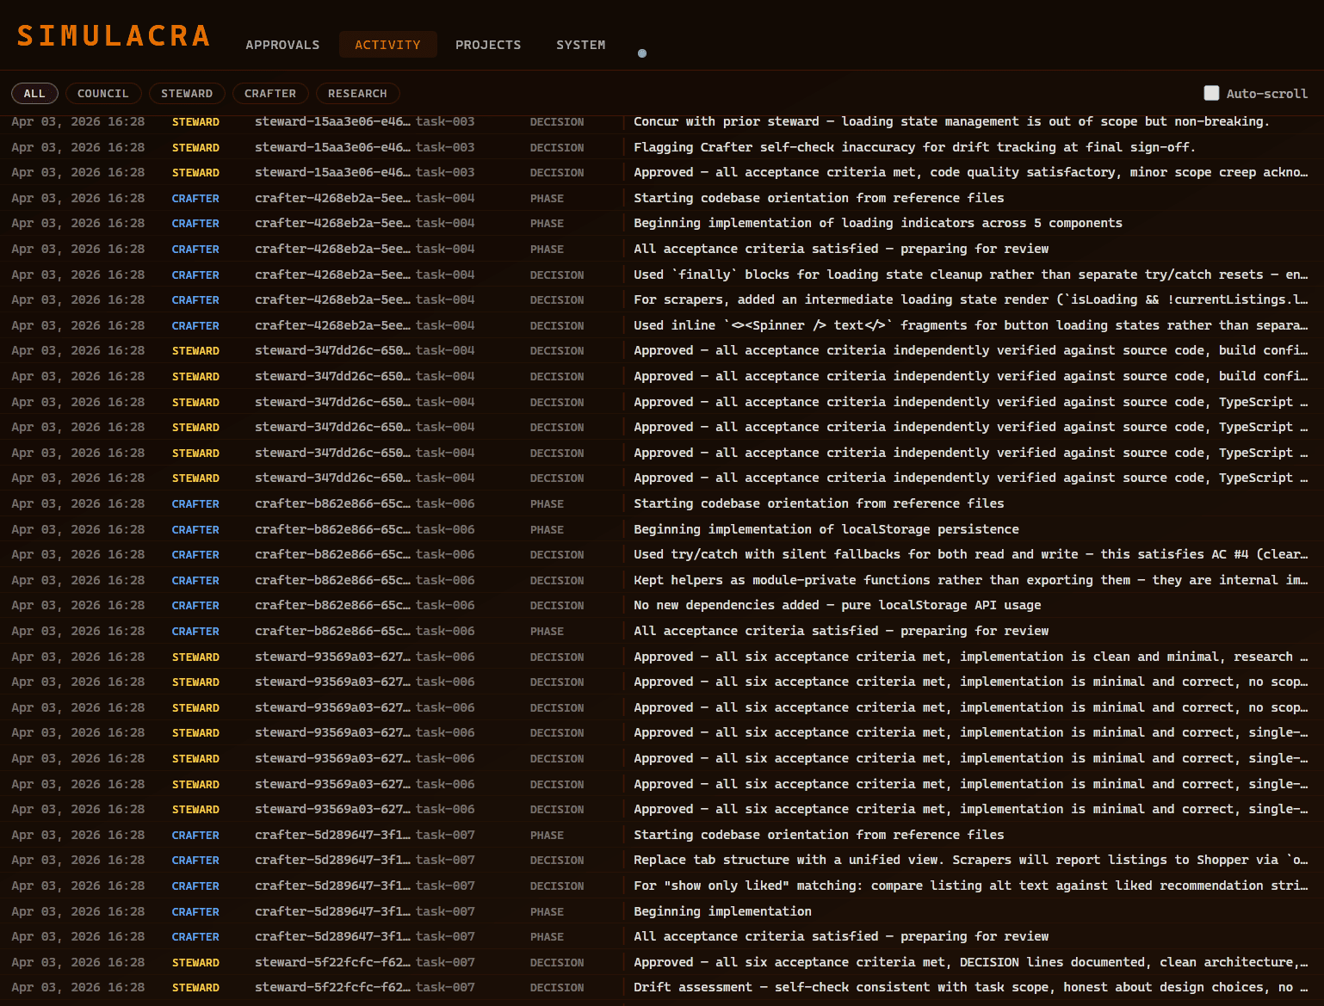Filter activity by STEWARD
The image size is (1324, 1006).
click(x=187, y=94)
